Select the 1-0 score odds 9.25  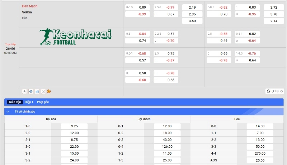click(74, 126)
